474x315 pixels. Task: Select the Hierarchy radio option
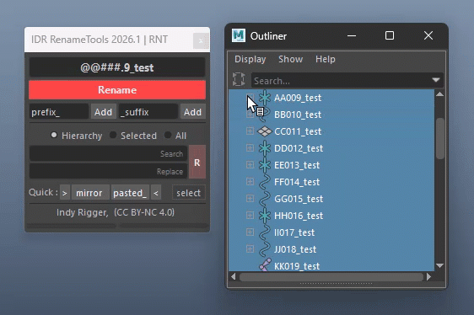(53, 135)
